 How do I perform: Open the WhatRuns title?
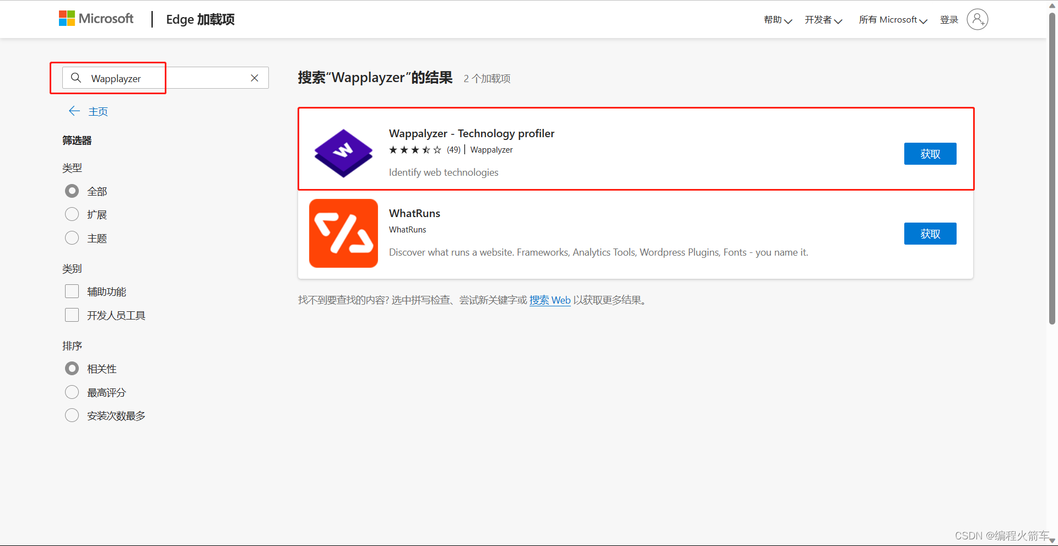pos(414,213)
